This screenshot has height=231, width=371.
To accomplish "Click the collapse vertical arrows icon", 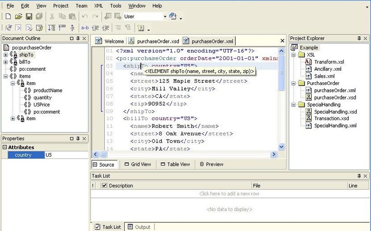I will [72, 28].
